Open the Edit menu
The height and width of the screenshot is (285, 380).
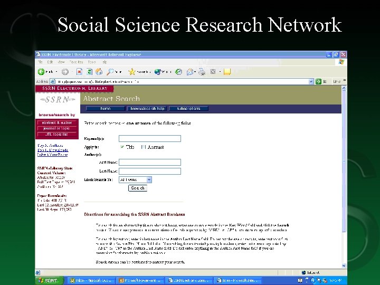pyautogui.click(x=50, y=62)
